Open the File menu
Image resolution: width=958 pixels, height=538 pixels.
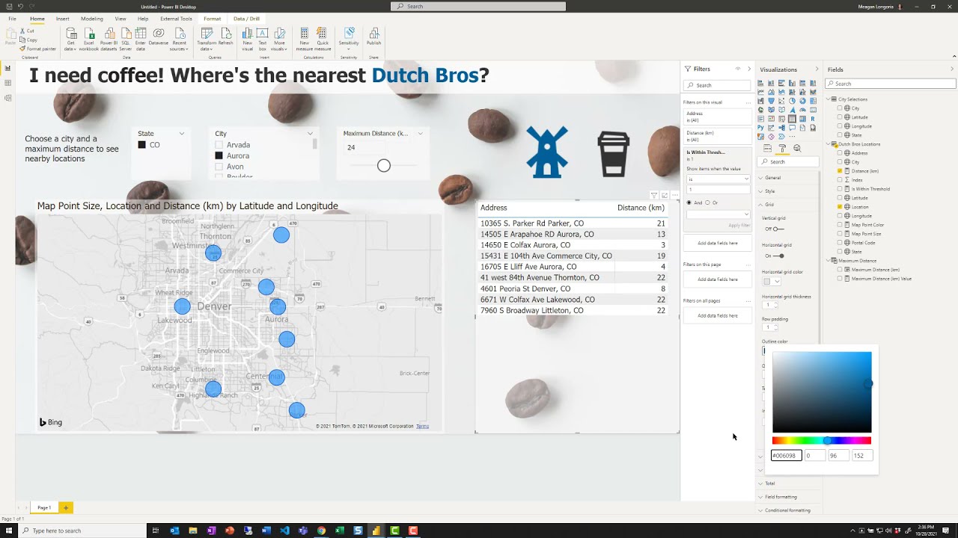(13, 19)
